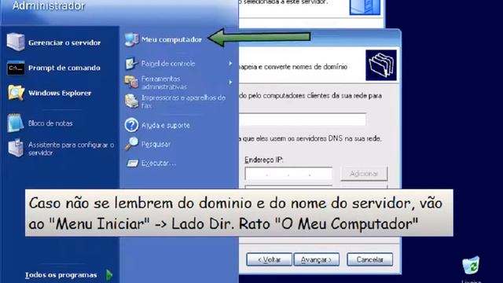Image resolution: width=503 pixels, height=283 pixels.
Task: Click the Adicionar button
Action: tap(364, 174)
